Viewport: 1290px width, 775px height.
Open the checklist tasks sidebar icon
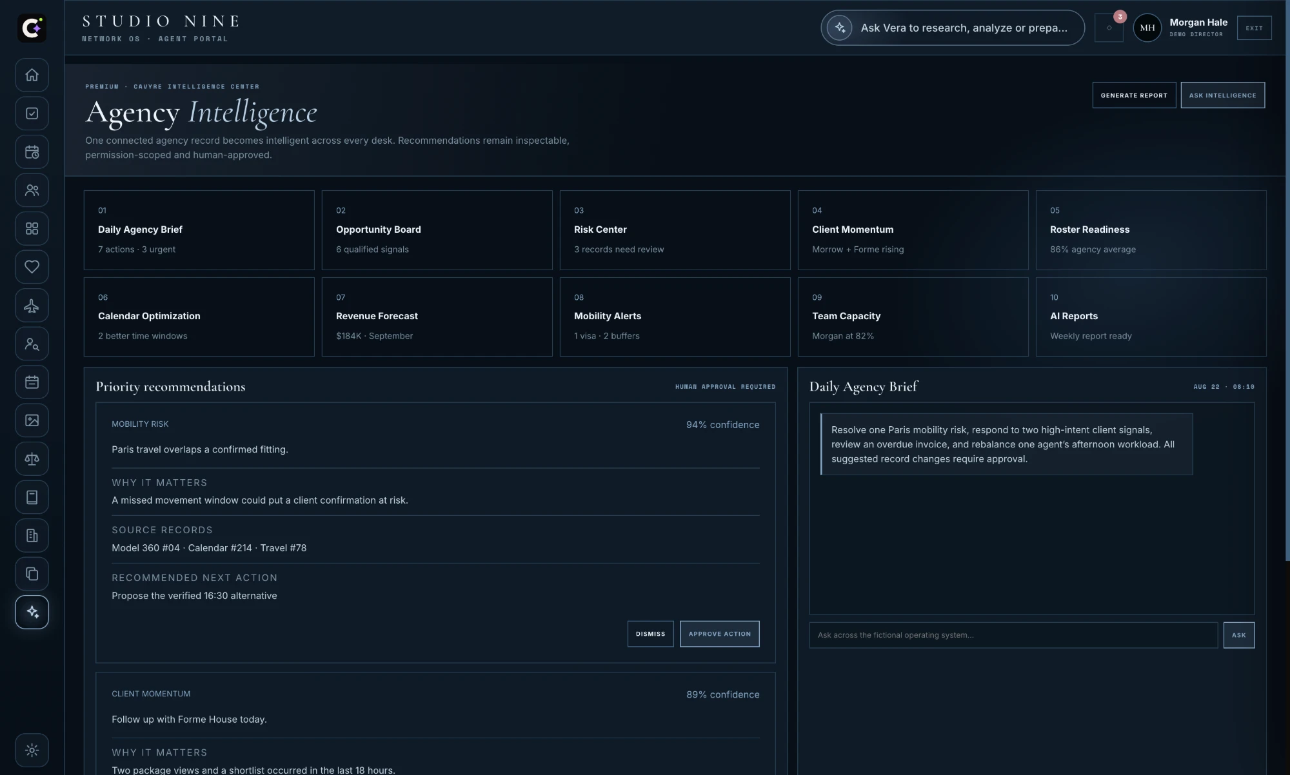pyautogui.click(x=32, y=113)
